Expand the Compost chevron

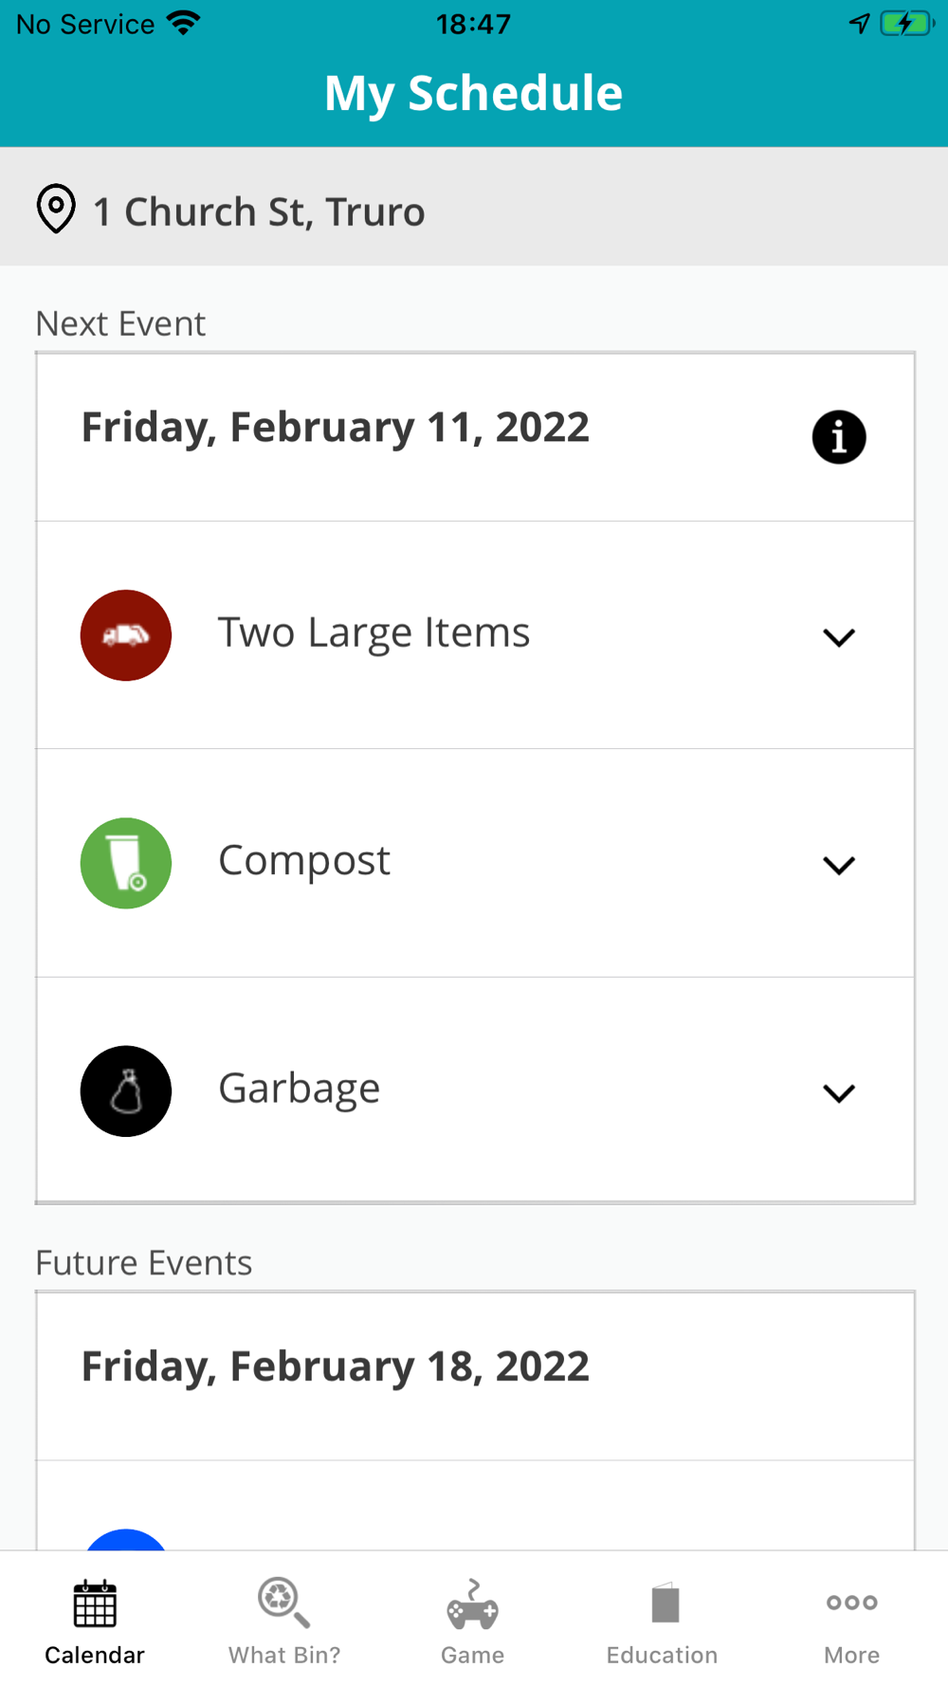point(839,865)
